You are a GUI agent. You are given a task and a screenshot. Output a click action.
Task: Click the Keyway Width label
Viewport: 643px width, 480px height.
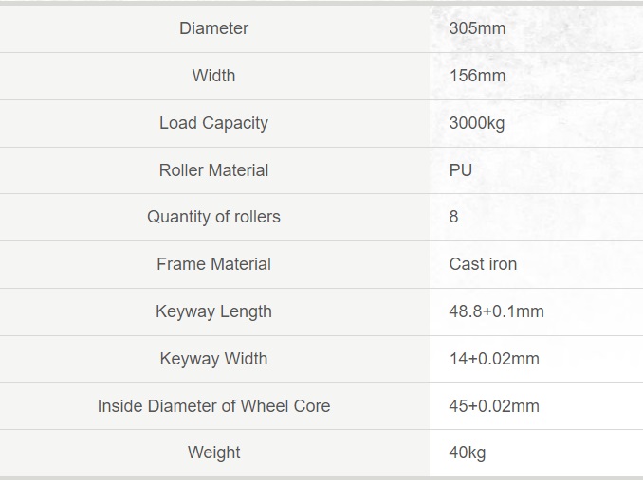click(213, 359)
